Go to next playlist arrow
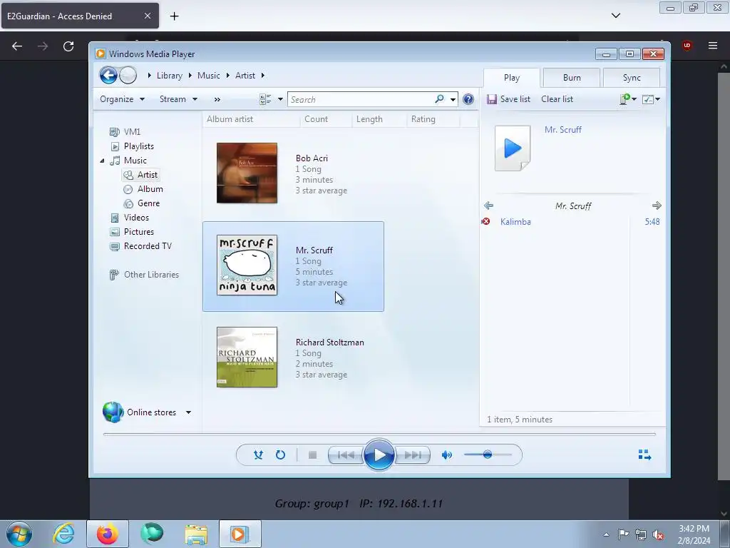 pyautogui.click(x=657, y=205)
